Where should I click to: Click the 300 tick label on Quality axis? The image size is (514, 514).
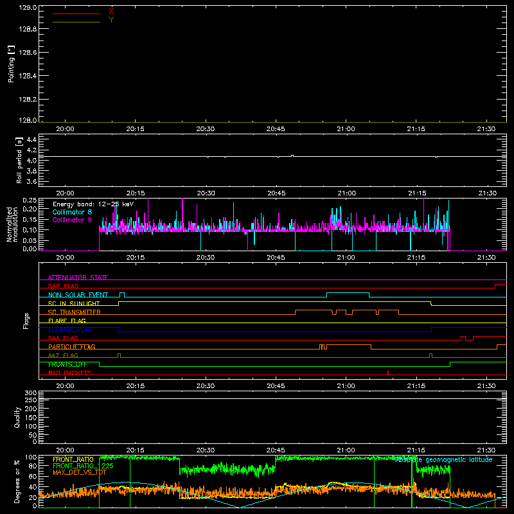point(31,393)
